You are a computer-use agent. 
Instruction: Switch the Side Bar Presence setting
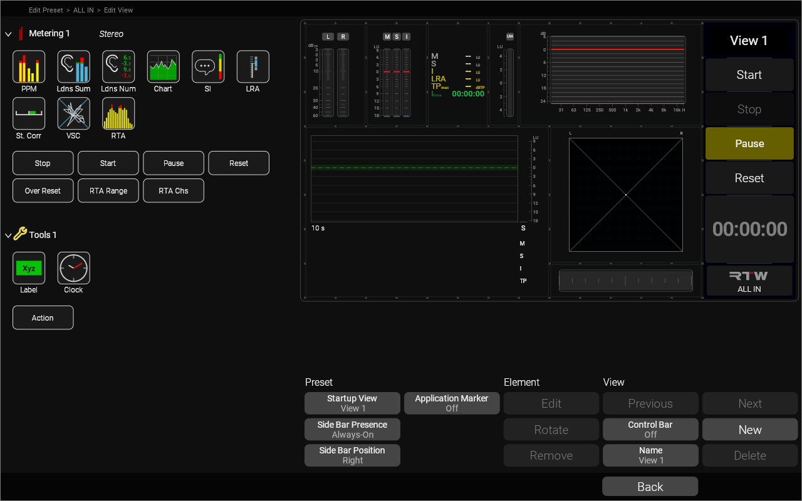[352, 430]
